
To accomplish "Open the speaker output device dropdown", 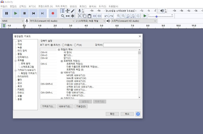I will click(x=134, y=21).
